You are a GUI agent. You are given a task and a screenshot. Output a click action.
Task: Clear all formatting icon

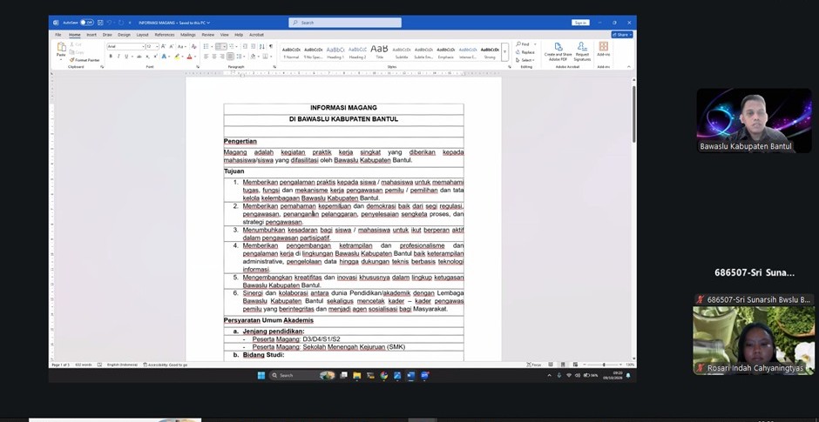pos(193,46)
